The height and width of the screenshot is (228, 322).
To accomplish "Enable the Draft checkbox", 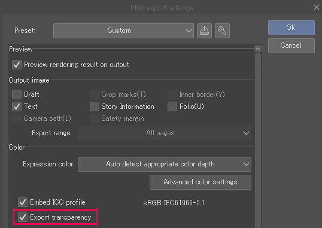I will pos(17,95).
